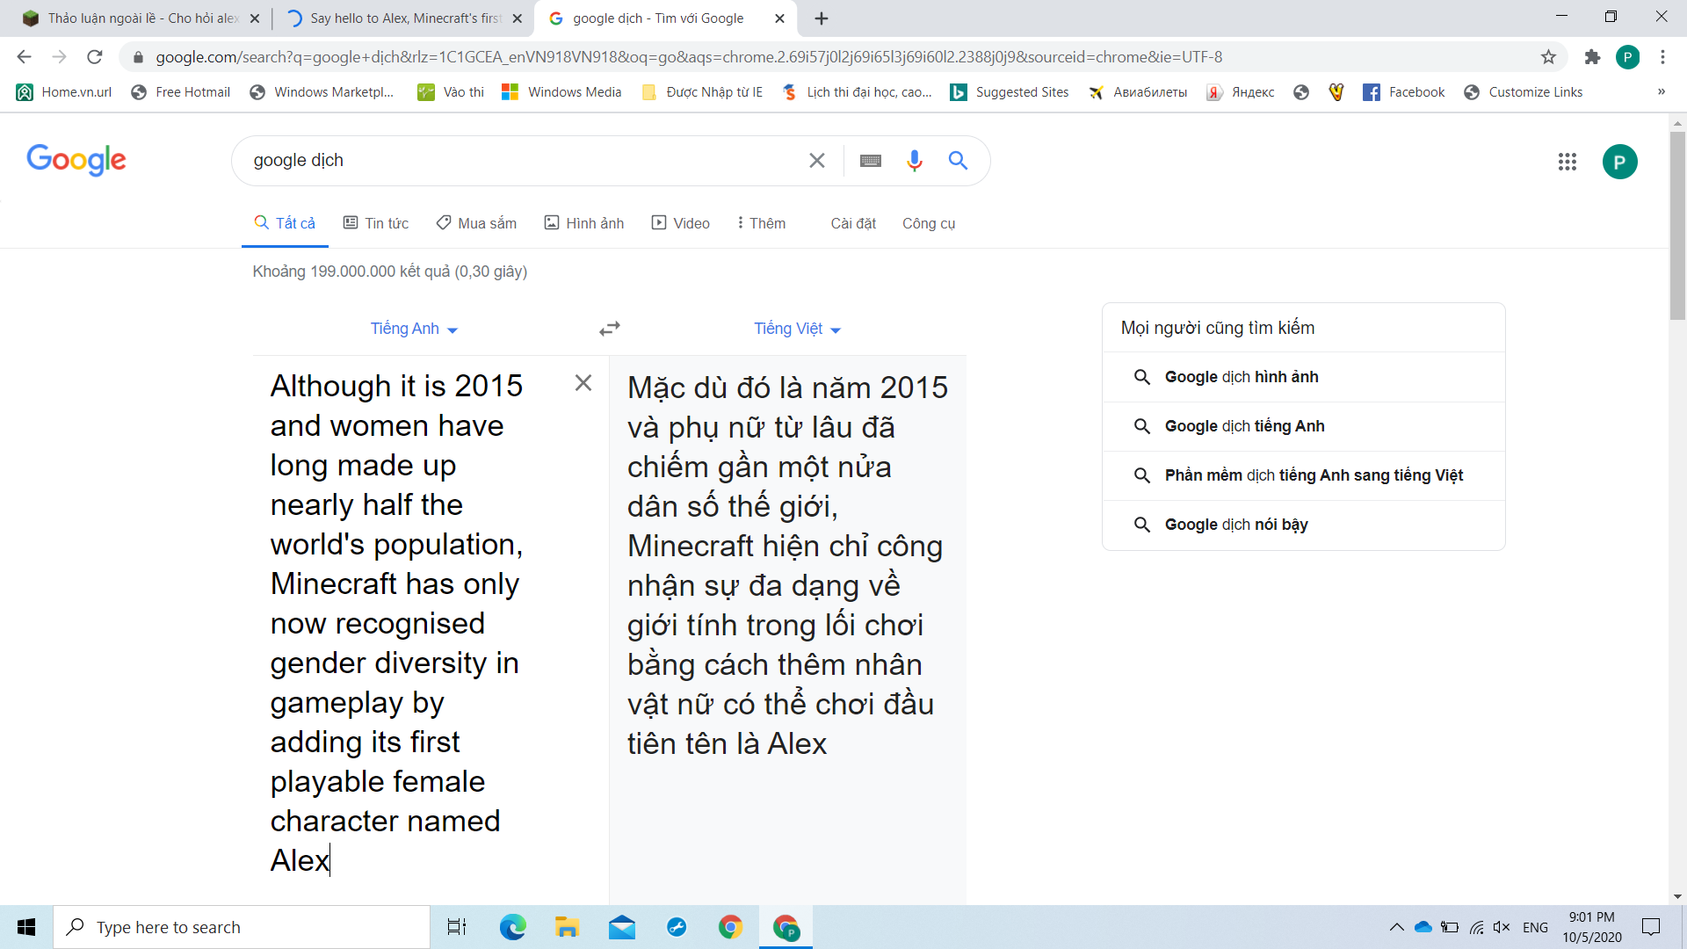Select suggestion Google dịch hình ảnh
This screenshot has height=949, width=1687.
[x=1241, y=377]
